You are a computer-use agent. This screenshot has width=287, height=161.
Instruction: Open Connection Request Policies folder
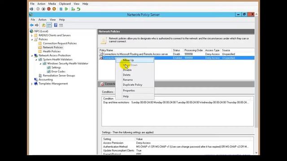pyautogui.click(x=60, y=43)
